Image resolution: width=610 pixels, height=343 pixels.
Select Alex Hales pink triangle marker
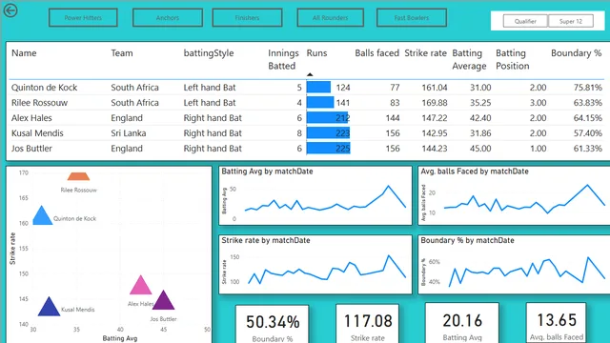(x=140, y=285)
